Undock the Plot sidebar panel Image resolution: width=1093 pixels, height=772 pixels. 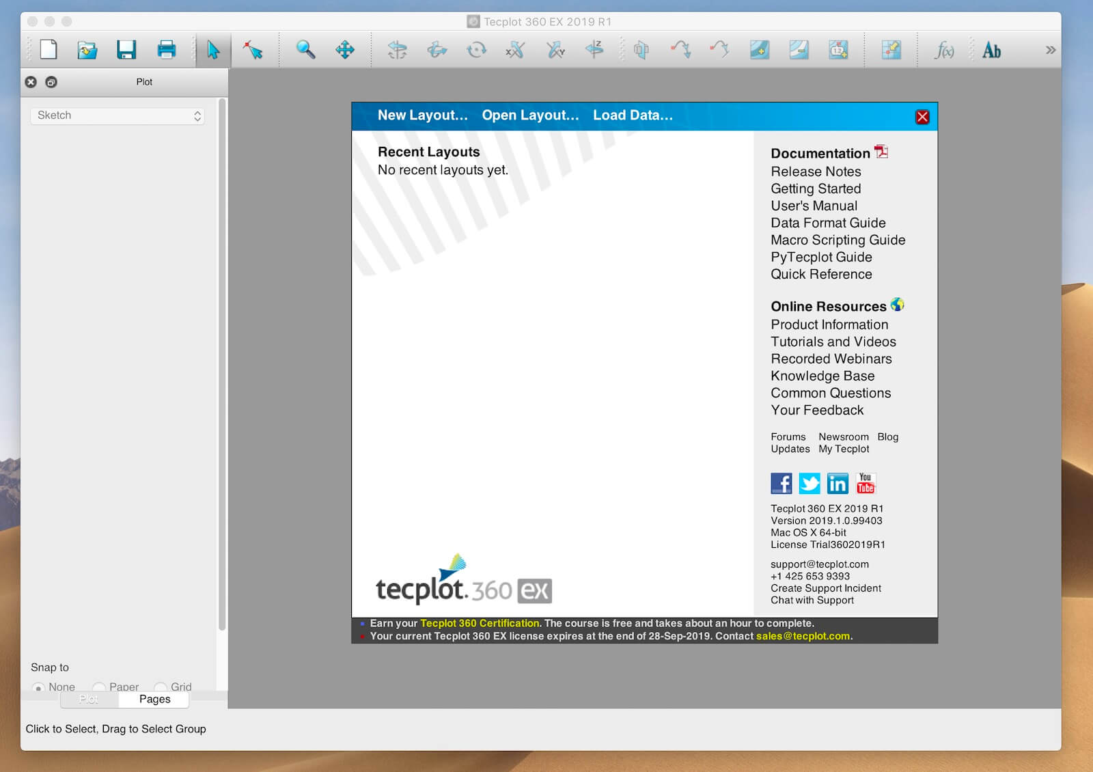point(51,82)
